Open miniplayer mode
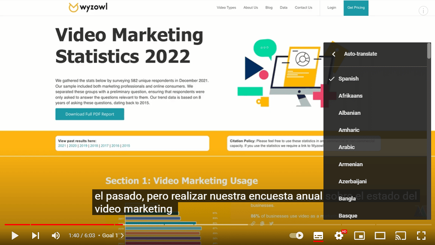435x245 pixels. [x=359, y=236]
